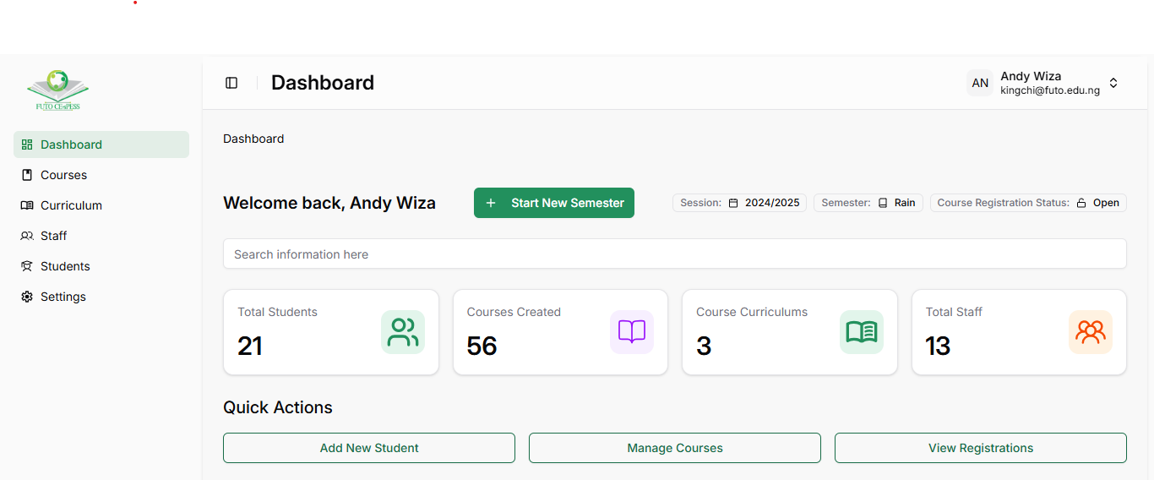
Task: Click the Total Students people icon
Action: 403,332
